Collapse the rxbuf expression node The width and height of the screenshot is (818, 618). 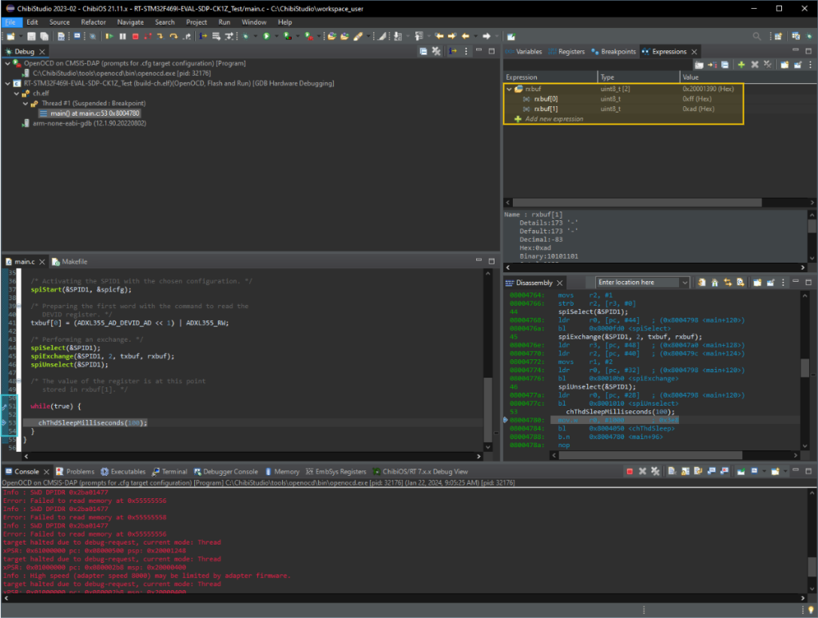(509, 89)
